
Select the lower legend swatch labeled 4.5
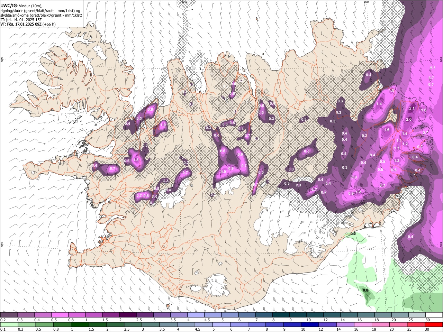204,324
